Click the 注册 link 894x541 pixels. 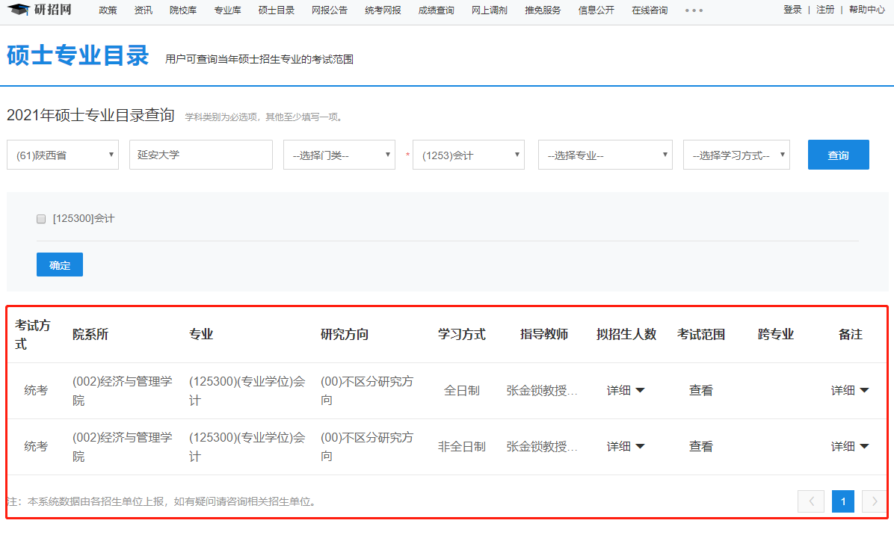[x=825, y=10]
